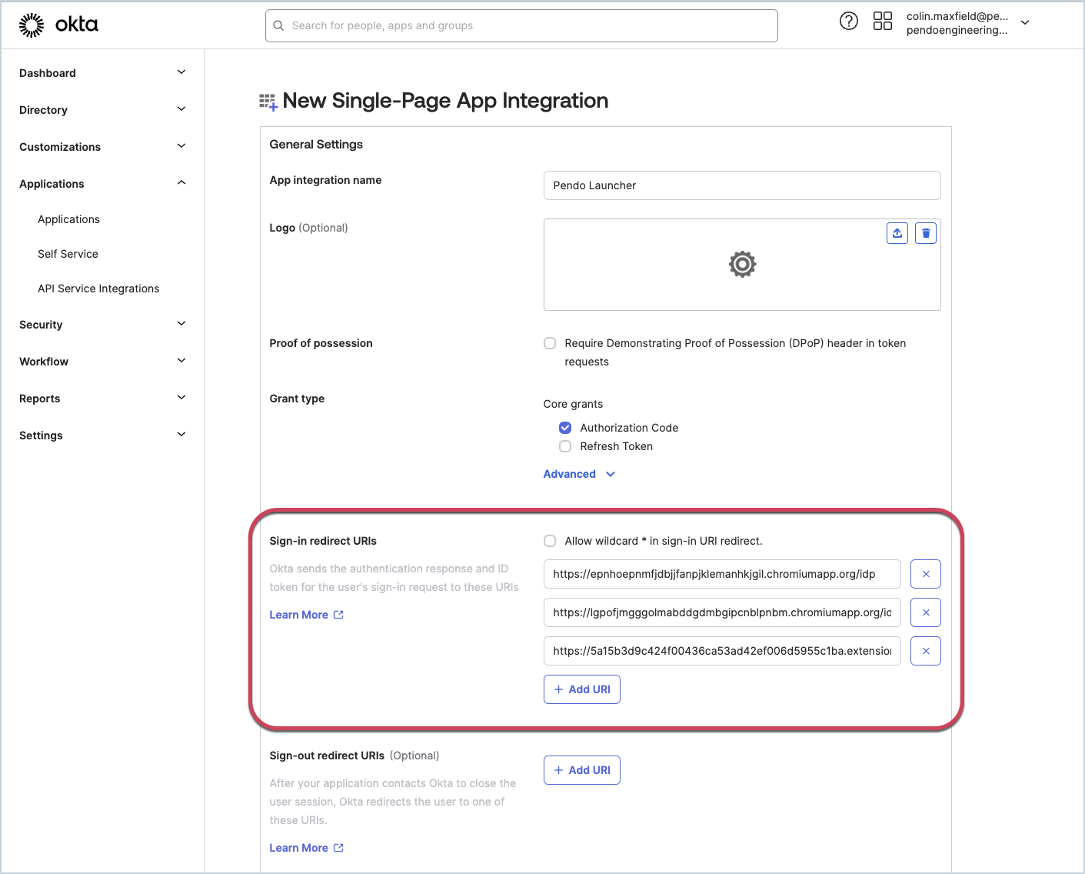Viewport: 1085px width, 874px height.
Task: Open the help question mark icon
Action: click(849, 21)
